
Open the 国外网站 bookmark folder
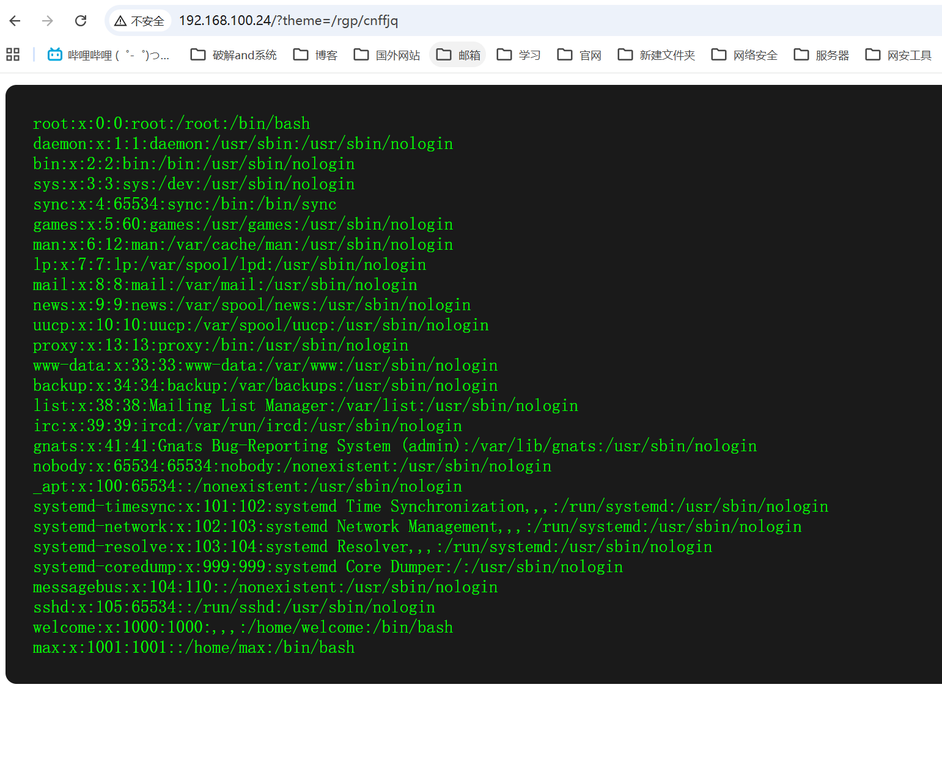(x=387, y=55)
